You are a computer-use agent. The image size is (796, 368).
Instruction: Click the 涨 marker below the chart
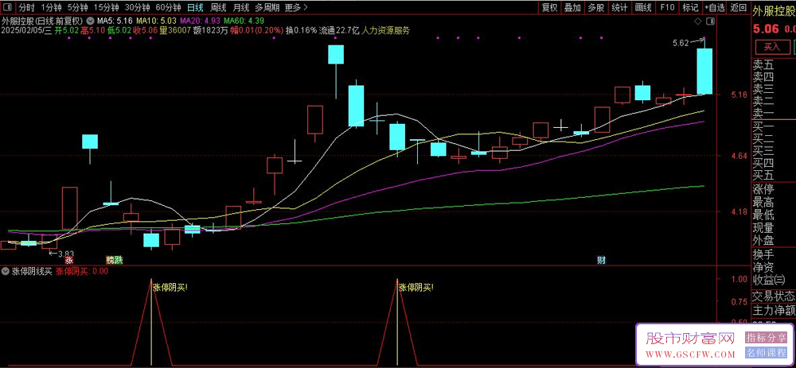point(69,260)
